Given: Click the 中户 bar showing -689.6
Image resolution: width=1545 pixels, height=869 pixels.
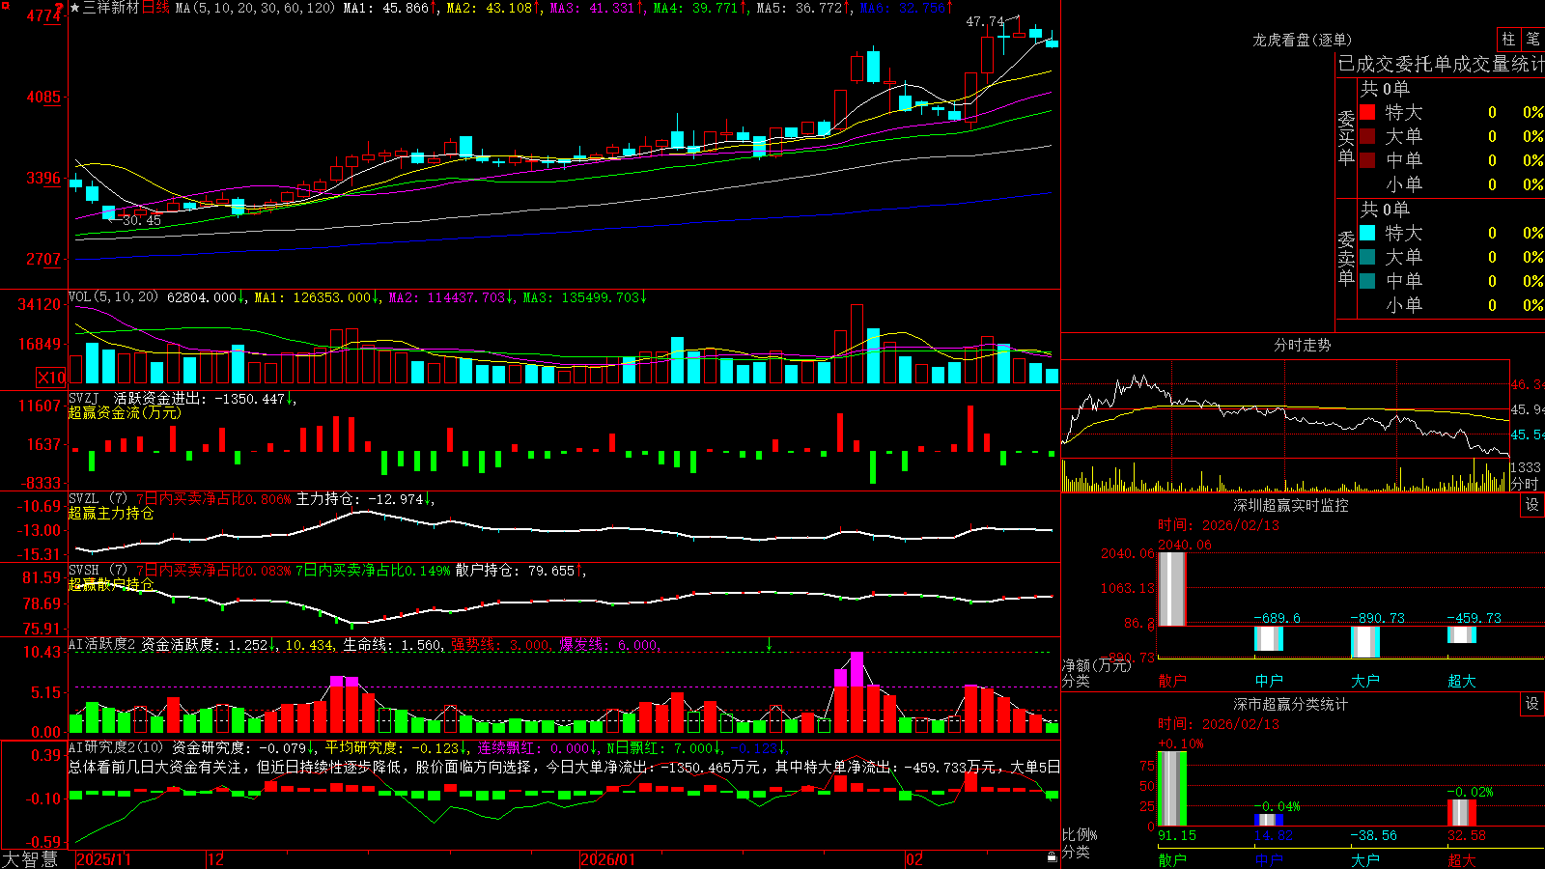Looking at the screenshot, I should point(1269,638).
